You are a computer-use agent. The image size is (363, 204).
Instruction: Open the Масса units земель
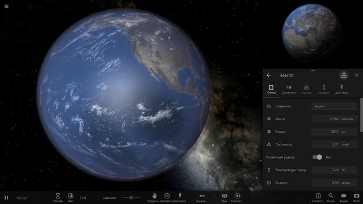(347, 119)
